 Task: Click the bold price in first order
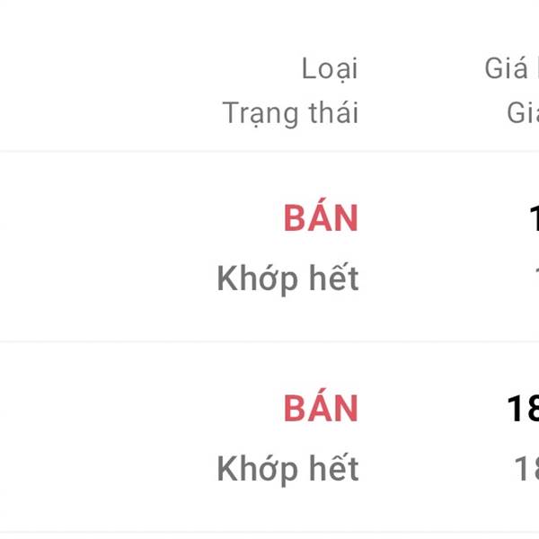click(x=534, y=218)
